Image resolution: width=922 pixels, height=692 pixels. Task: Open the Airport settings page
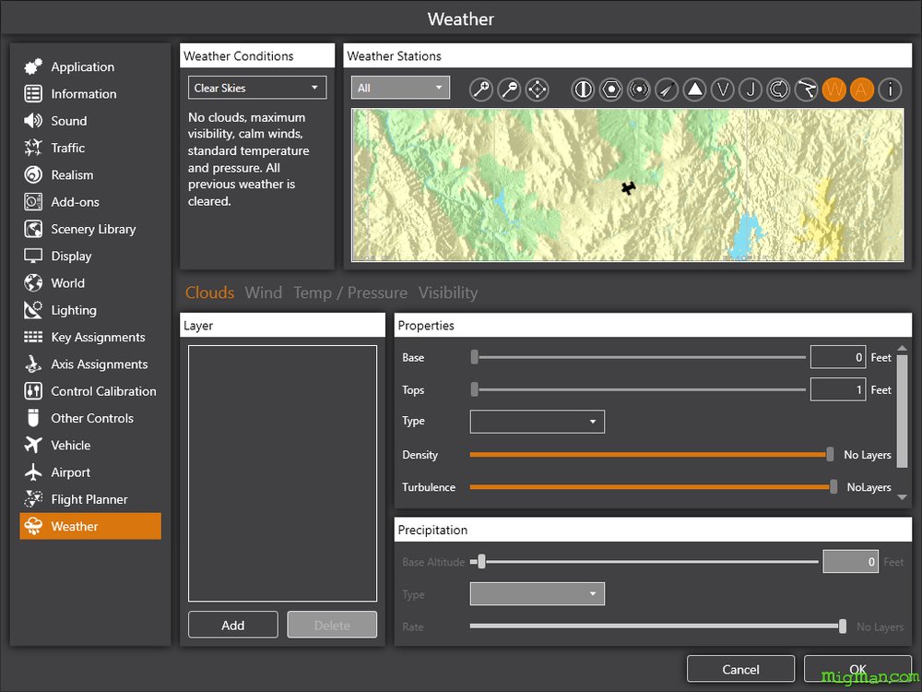pos(91,472)
